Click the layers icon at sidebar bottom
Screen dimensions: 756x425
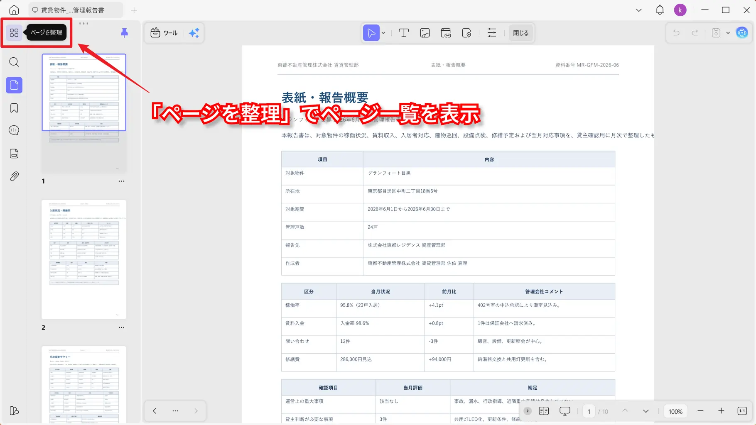tap(14, 411)
